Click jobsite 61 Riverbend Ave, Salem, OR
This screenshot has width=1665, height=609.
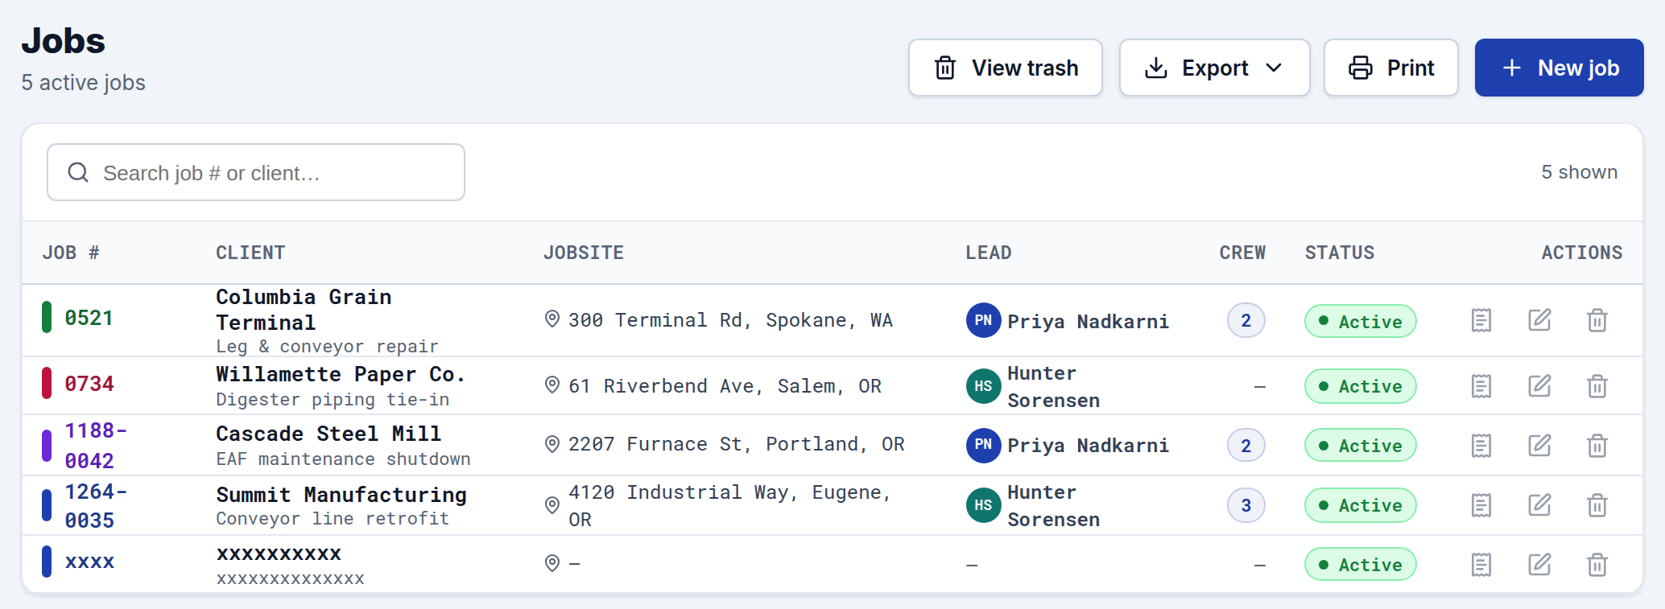pos(725,386)
